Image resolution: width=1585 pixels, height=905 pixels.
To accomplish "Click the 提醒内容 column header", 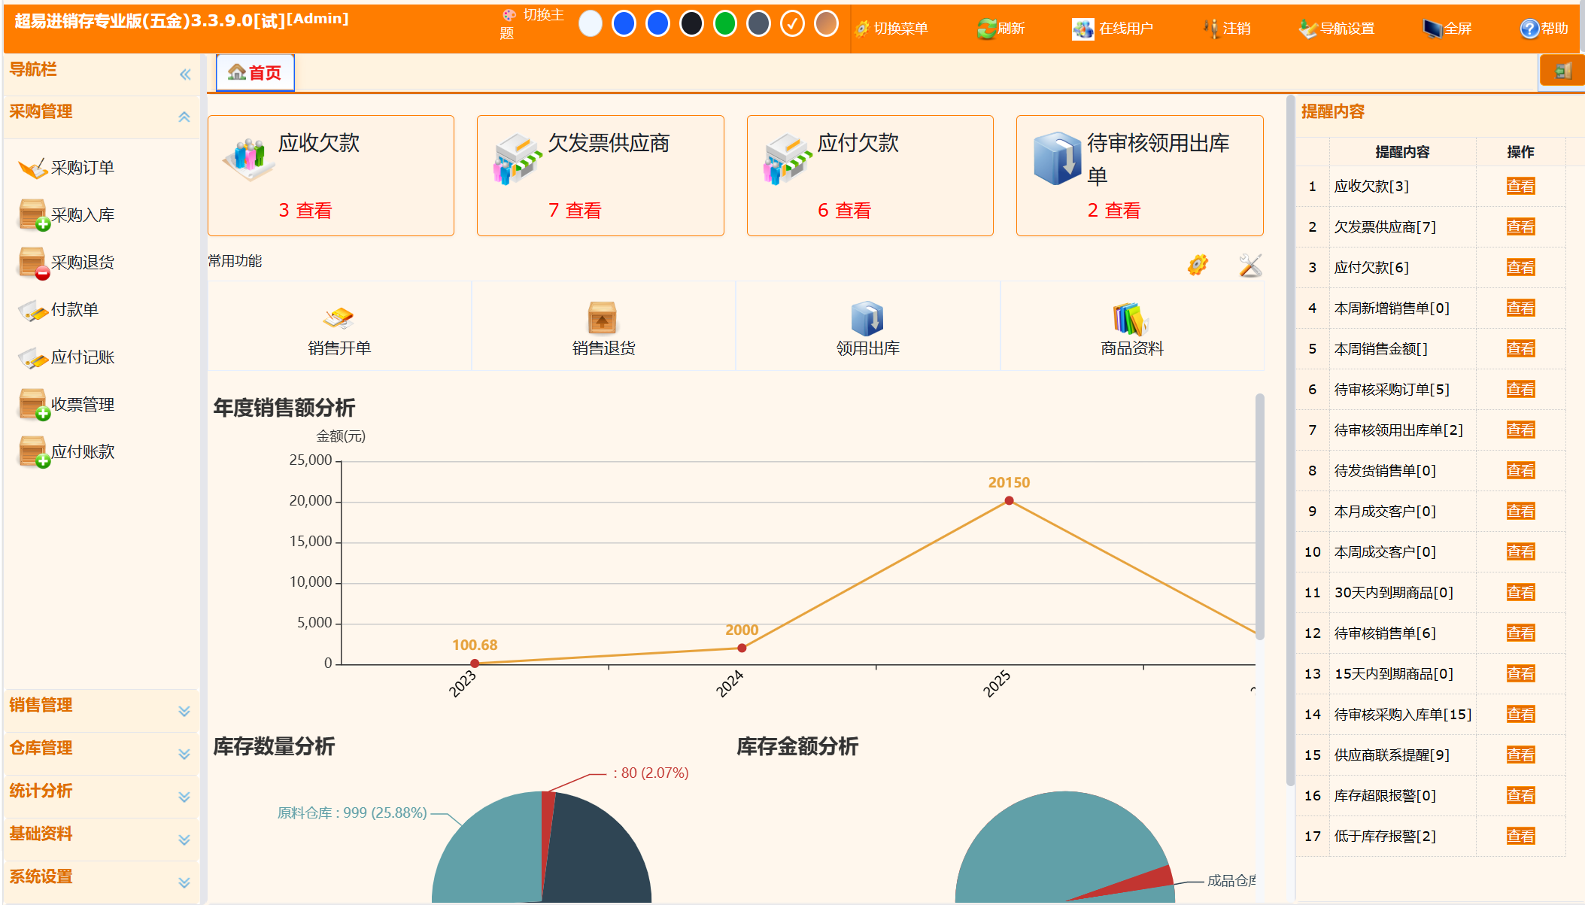I will click(x=1402, y=152).
